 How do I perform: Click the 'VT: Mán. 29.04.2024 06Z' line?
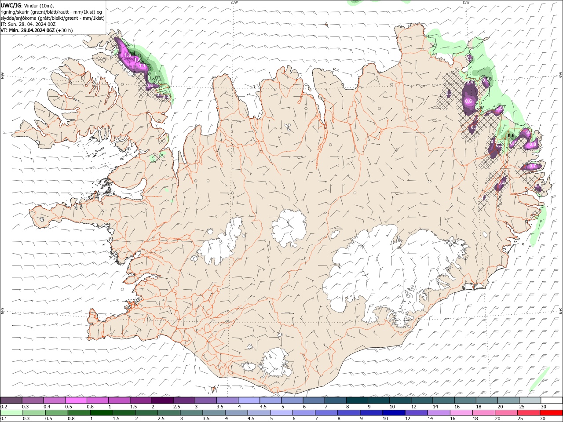(37, 30)
